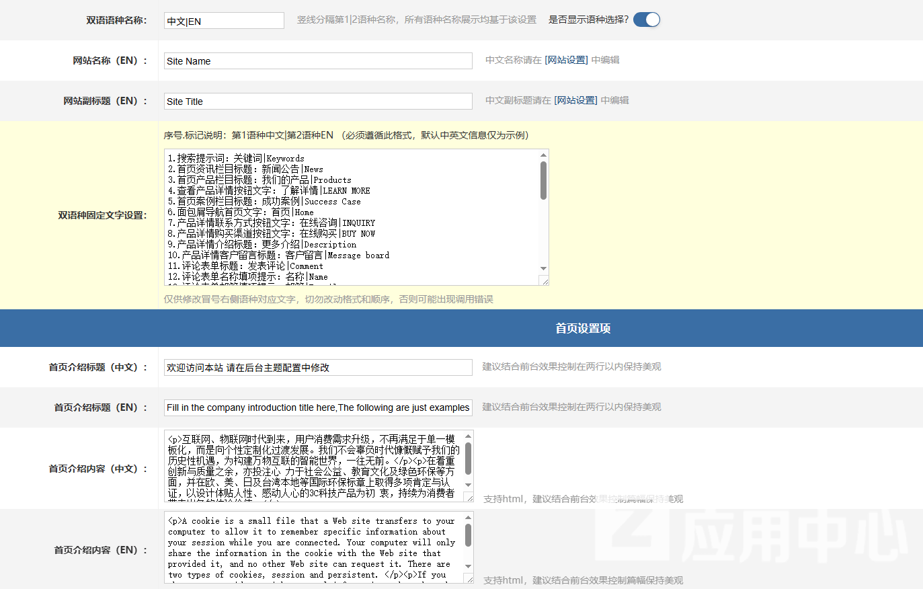The image size is (923, 589).
Task: Click scroll-down arrow of 首页介绍内容（EN）textarea
Action: click(468, 566)
